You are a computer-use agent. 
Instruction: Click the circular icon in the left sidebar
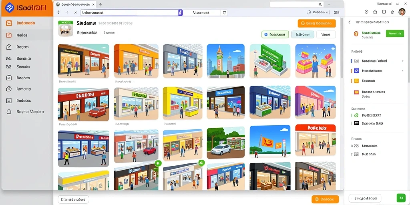click(9, 89)
